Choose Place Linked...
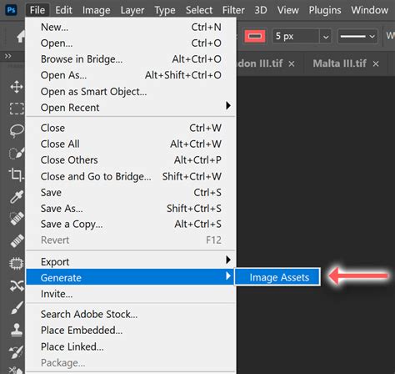Screen dimensions: 395x374 tap(131, 346)
